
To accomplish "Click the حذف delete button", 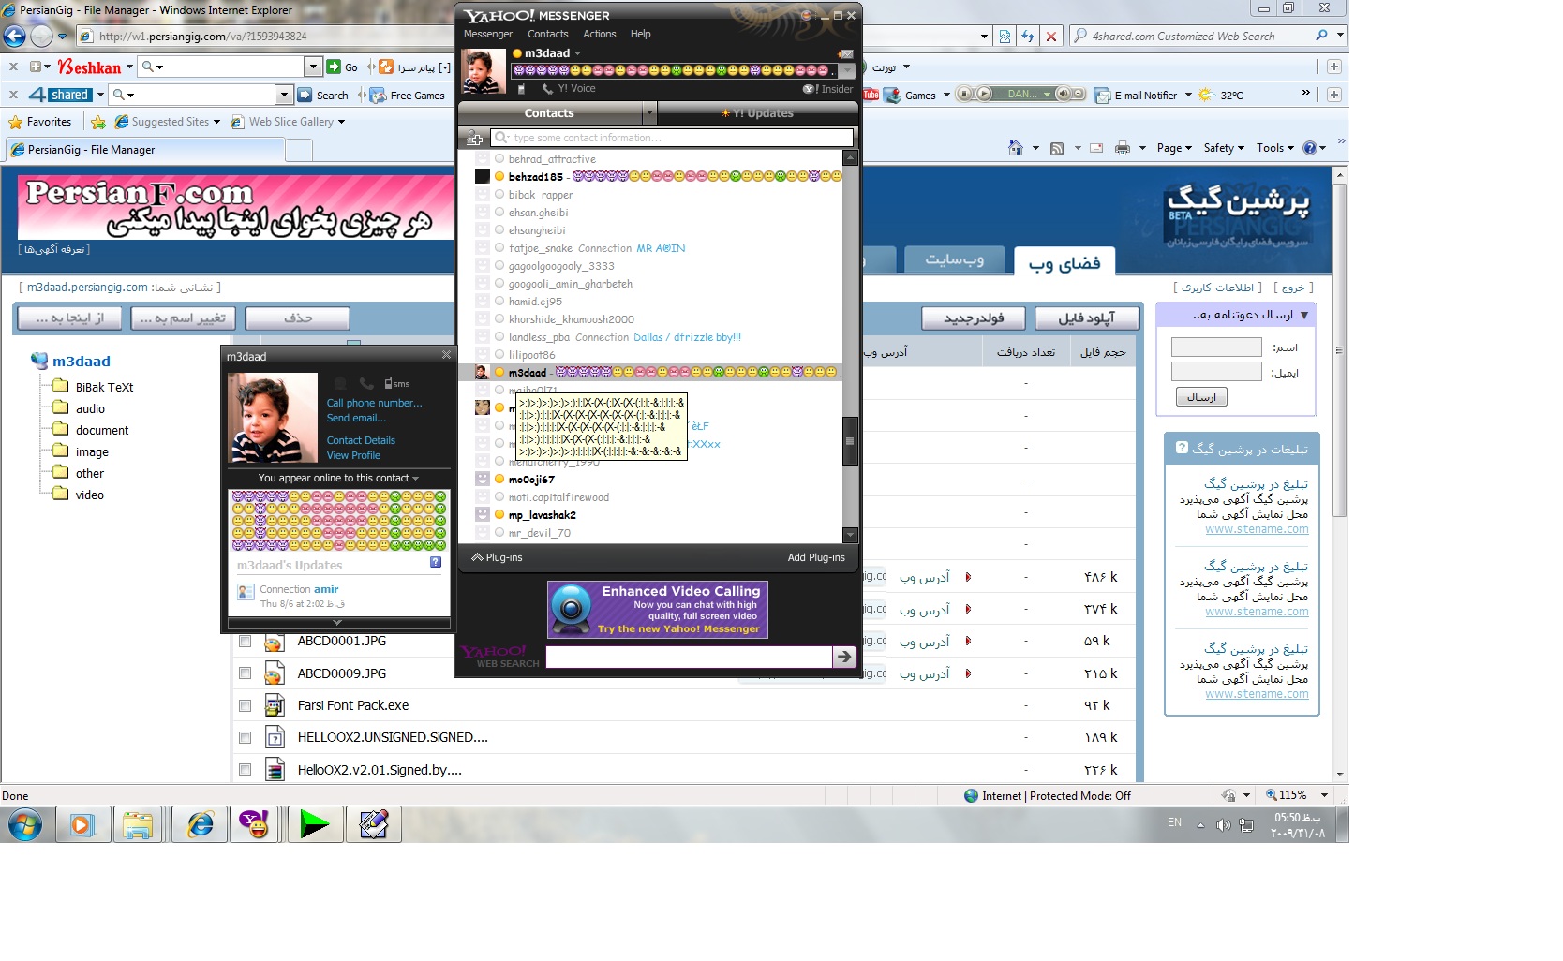I will pyautogui.click(x=297, y=318).
